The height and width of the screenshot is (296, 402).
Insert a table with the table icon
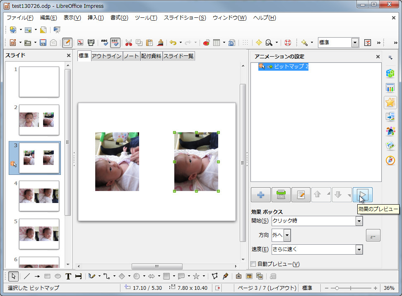pyautogui.click(x=217, y=43)
